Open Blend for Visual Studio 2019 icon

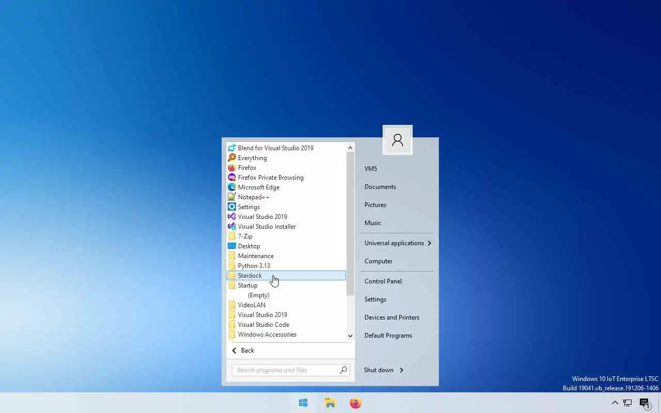(x=232, y=148)
